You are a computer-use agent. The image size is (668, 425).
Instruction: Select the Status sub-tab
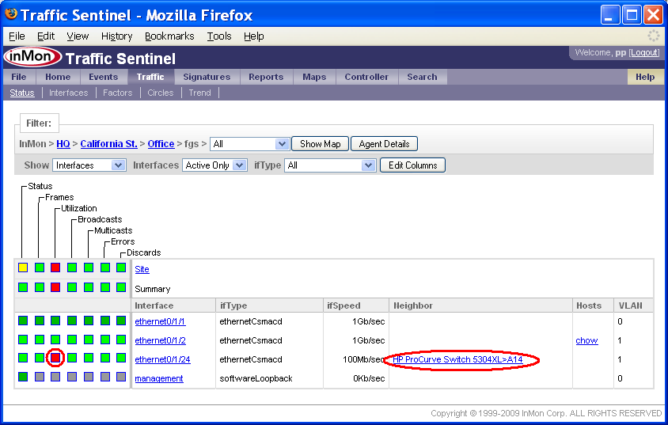[22, 93]
